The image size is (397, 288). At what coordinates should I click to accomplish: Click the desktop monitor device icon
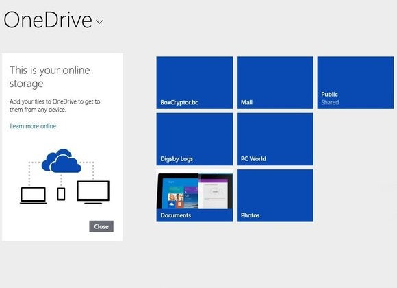point(93,192)
